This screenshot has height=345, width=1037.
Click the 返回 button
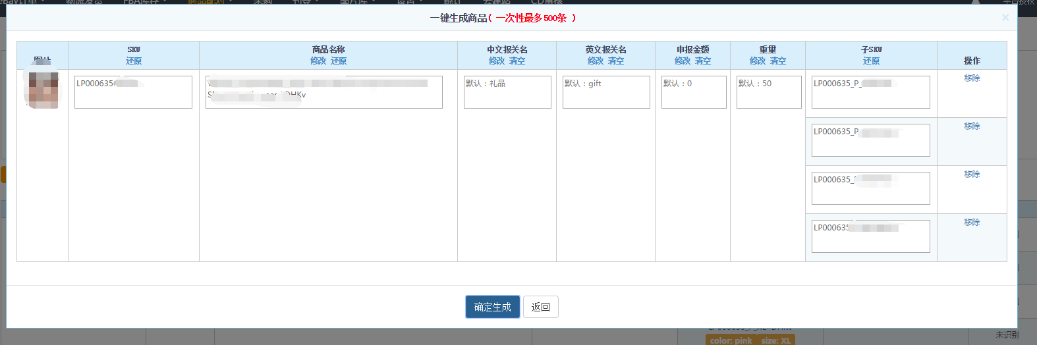(x=540, y=307)
